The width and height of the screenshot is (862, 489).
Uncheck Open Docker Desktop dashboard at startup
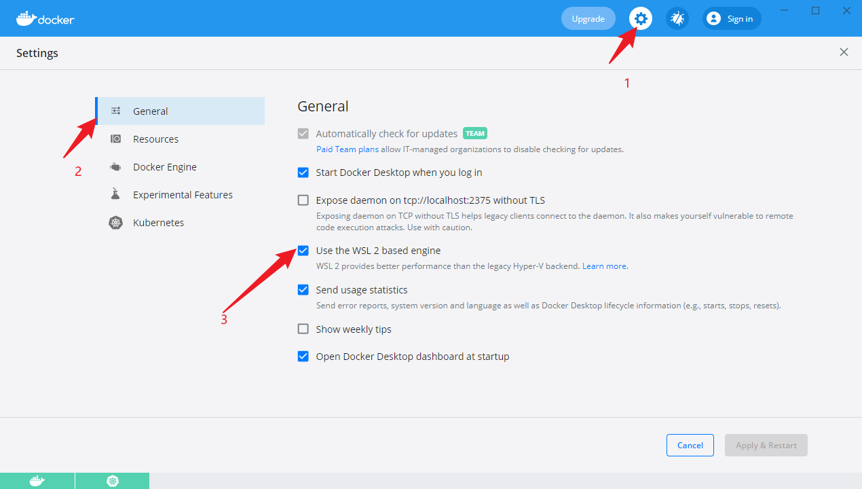tap(303, 356)
